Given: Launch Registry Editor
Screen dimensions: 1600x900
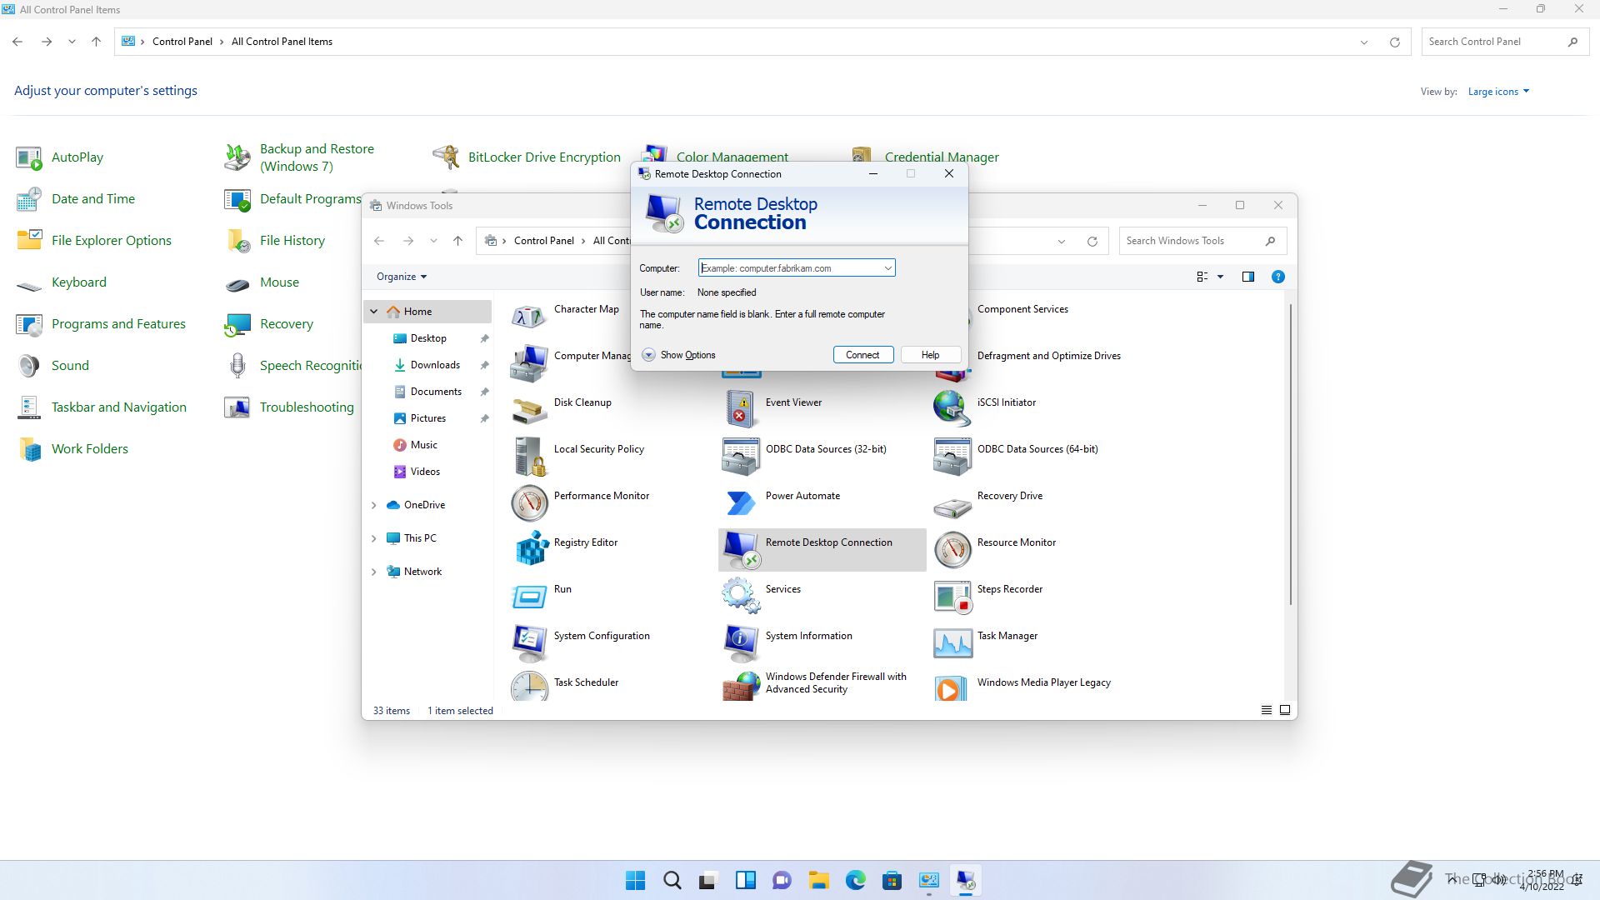Looking at the screenshot, I should pos(565,549).
